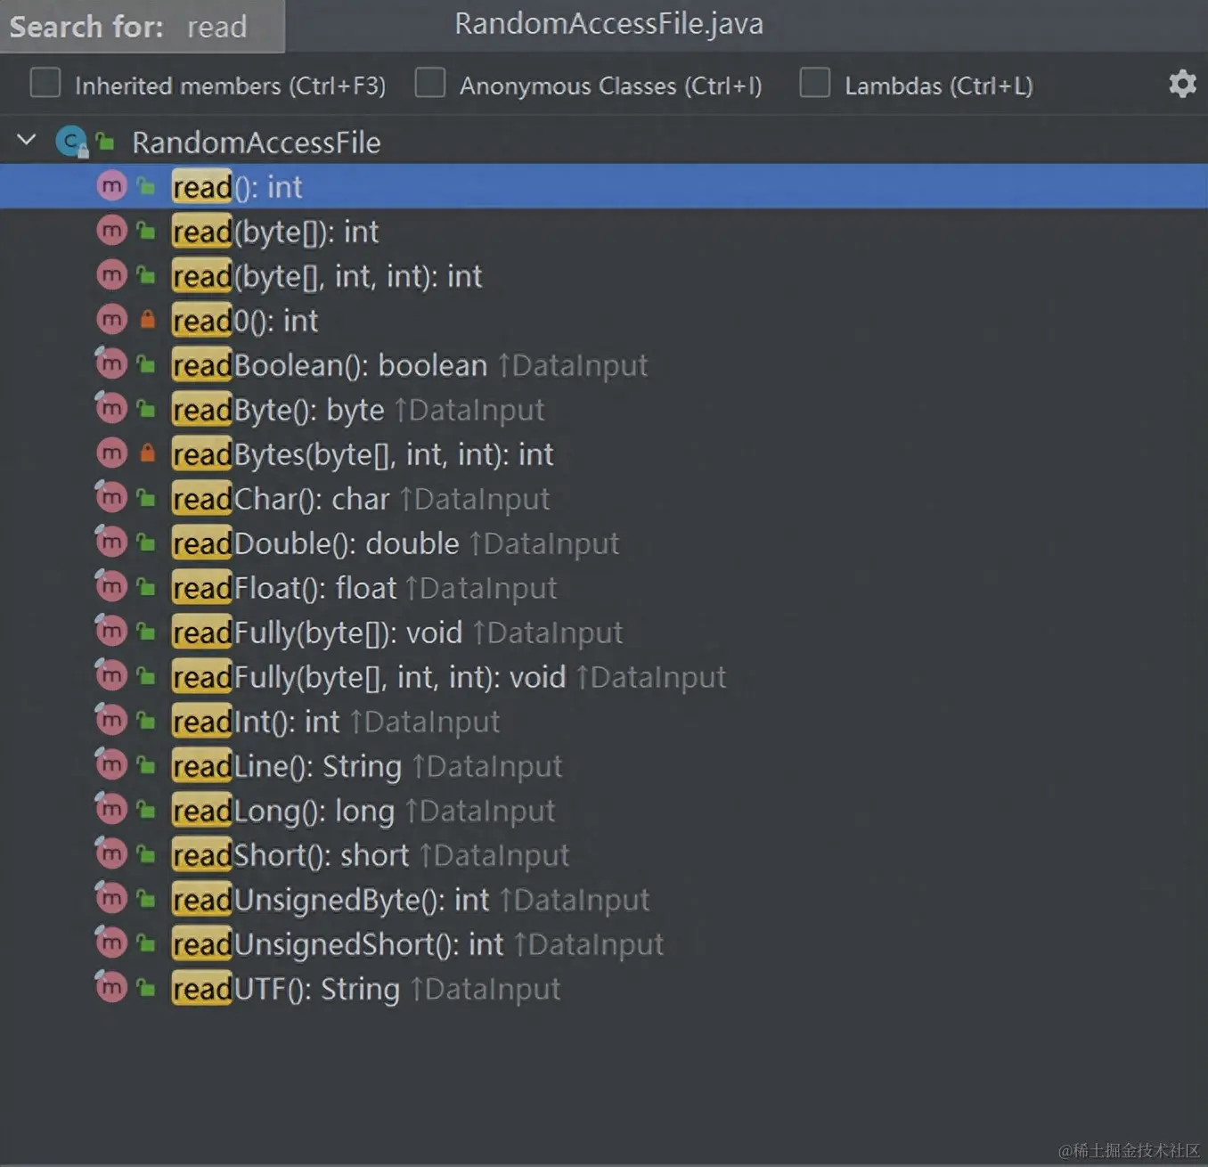Click method icon beside readLong()

tap(111, 809)
